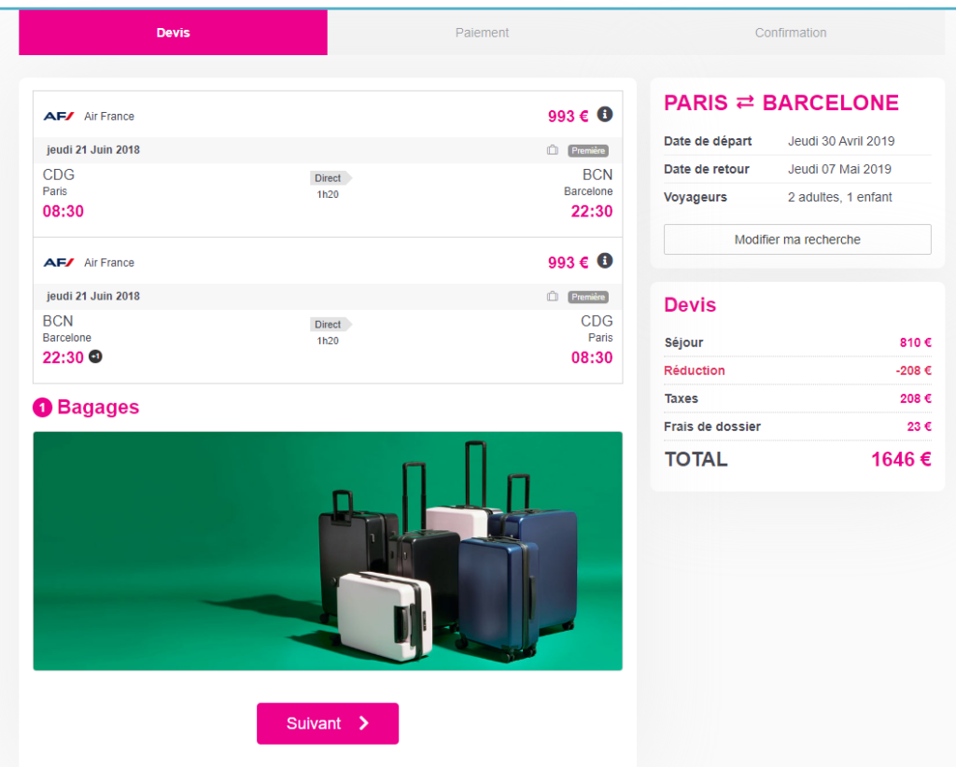Click the Première class badge on the return flight
The width and height of the screenshot is (956, 767).
tap(588, 297)
